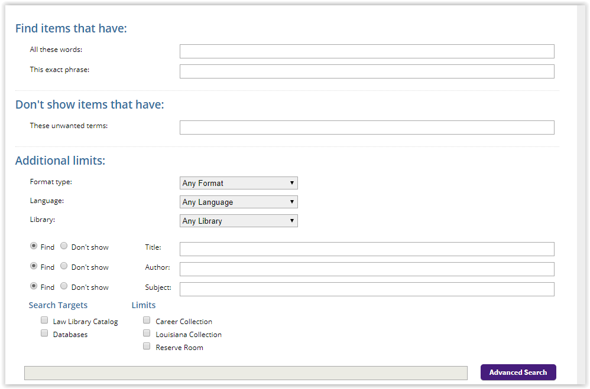Screen dimensions: 590x389
Task: Click the Author input field
Action: [x=367, y=269]
